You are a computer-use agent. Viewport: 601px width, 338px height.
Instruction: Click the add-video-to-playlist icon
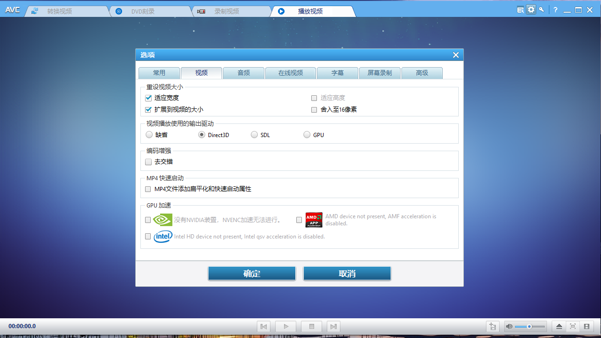point(493,326)
